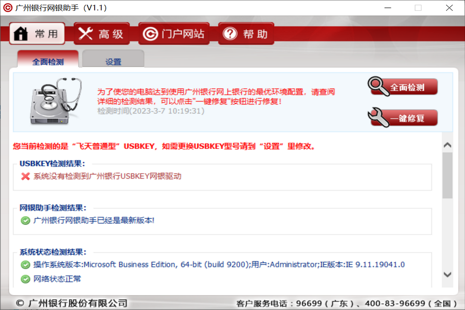
Task: Click the 帮助 question mark icon
Action: (229, 33)
